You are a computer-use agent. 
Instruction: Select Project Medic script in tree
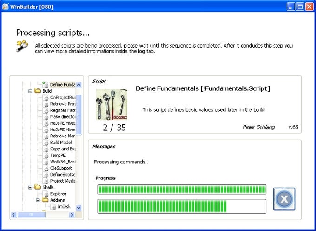[63, 181]
